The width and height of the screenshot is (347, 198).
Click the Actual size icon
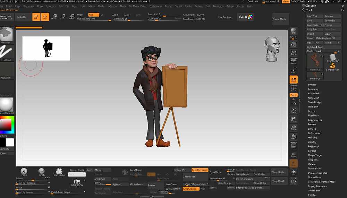pos(294,44)
